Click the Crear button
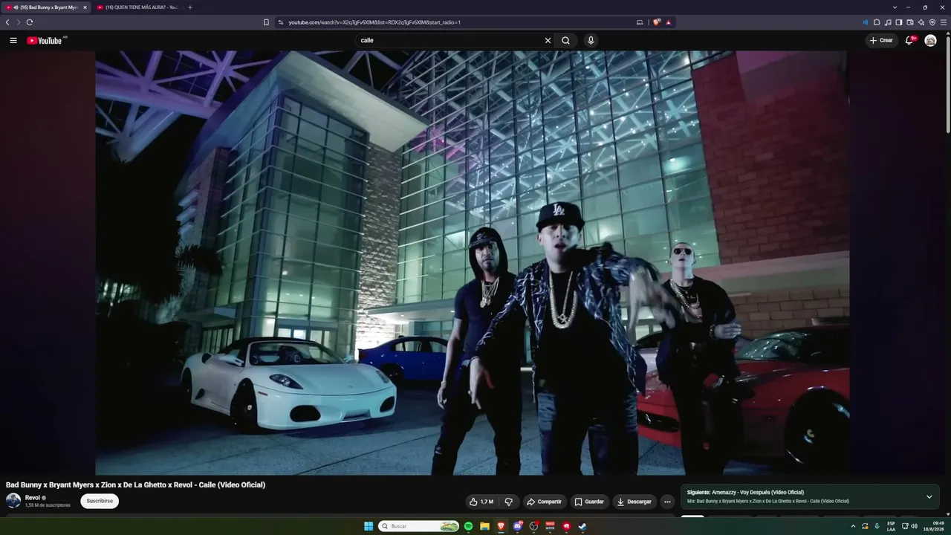Screen dimensions: 951x535 882,40
